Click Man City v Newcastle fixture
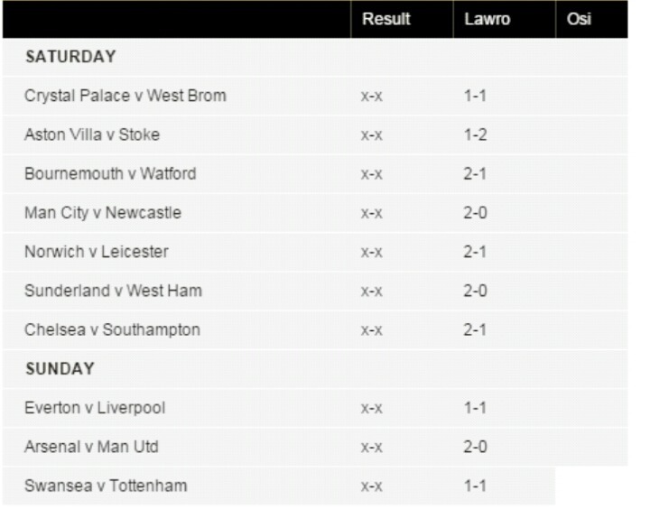650x509 pixels. pyautogui.click(x=103, y=213)
